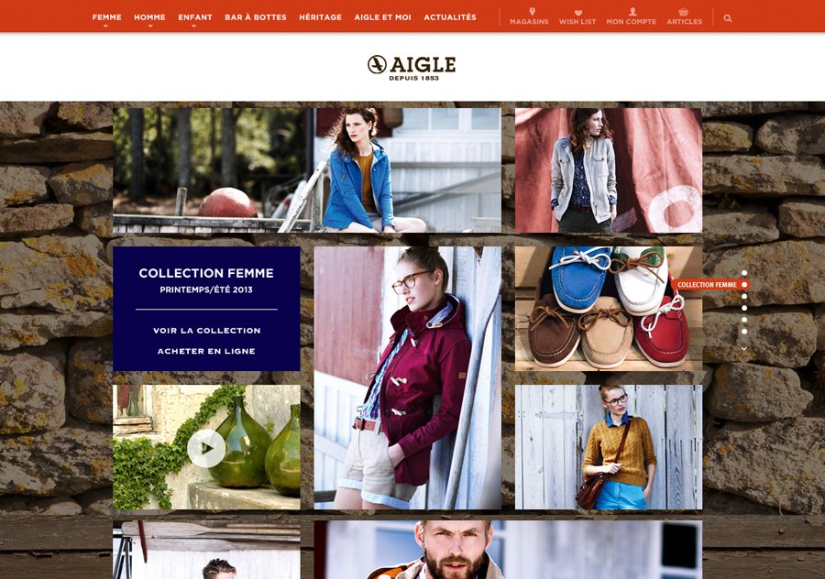
Task: Click the Acheter en ligne link
Action: [206, 351]
